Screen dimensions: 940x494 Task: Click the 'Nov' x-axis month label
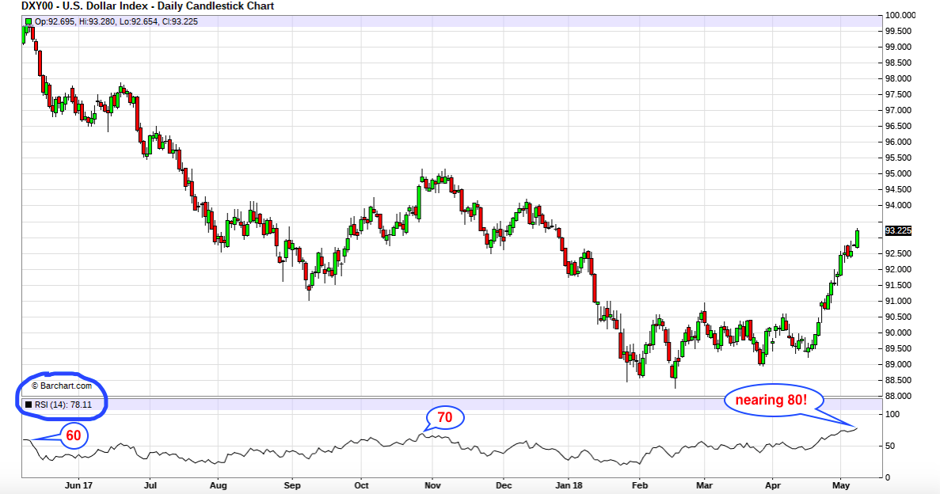pos(432,485)
